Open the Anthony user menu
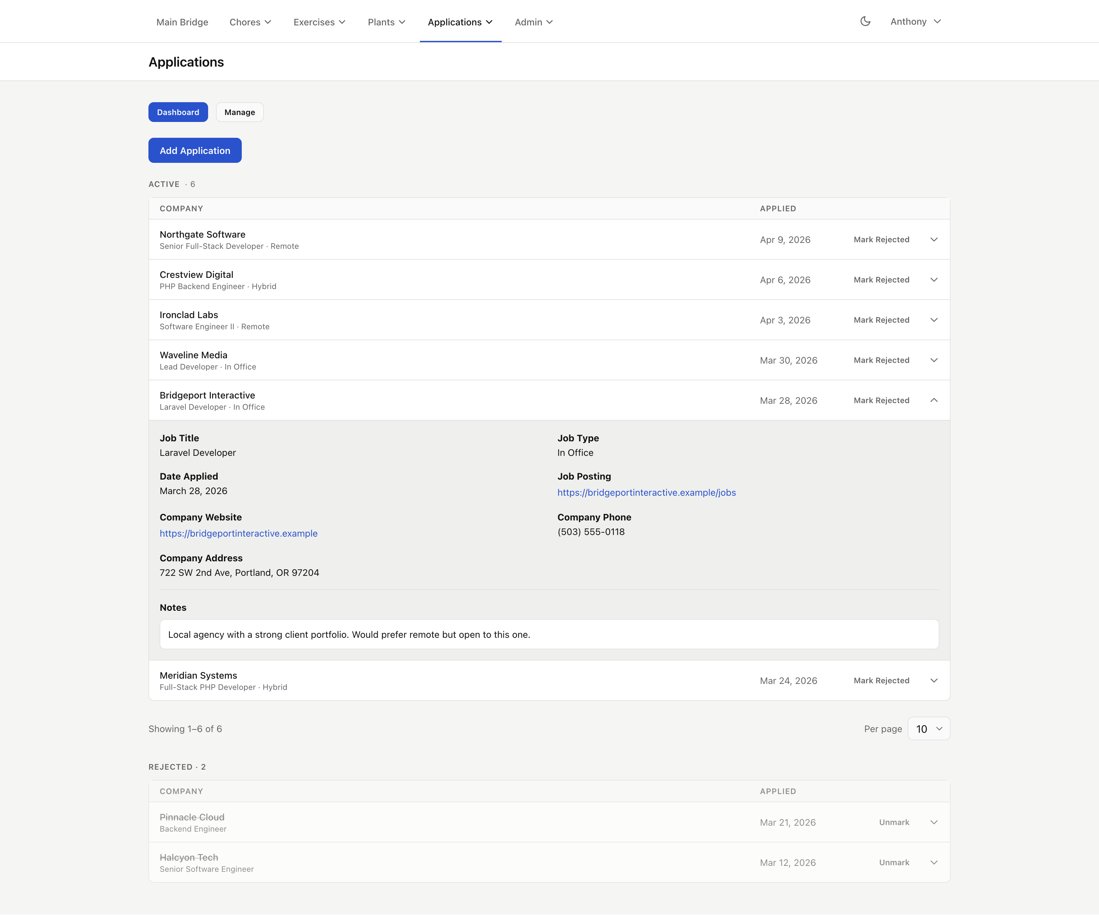 click(x=915, y=21)
